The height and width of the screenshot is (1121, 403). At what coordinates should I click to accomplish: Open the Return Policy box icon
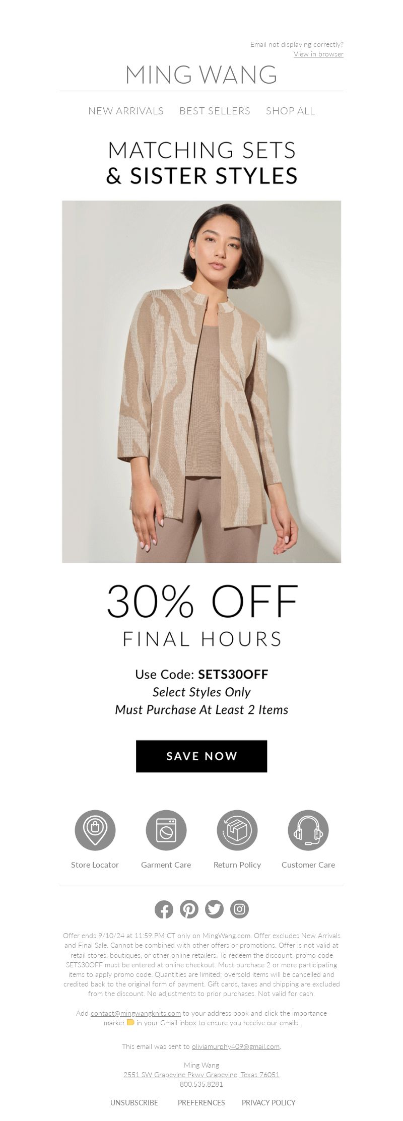point(237,830)
